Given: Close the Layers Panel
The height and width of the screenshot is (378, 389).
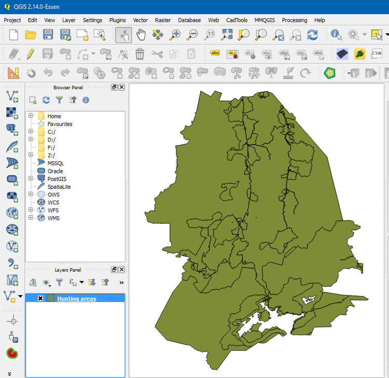Looking at the screenshot, I should tap(121, 270).
